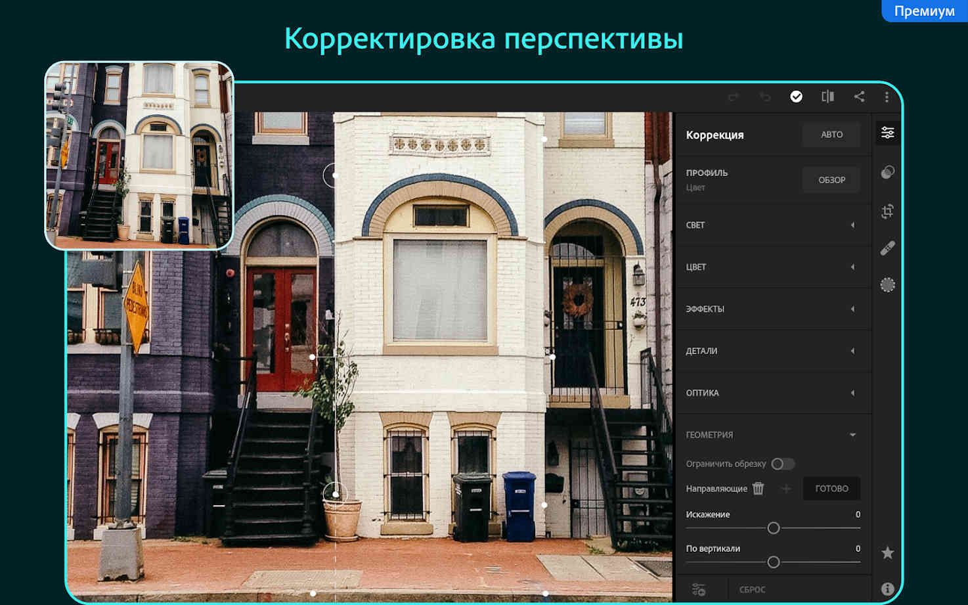This screenshot has width=968, height=605.
Task: Click the Искажение slider handle
Action: pyautogui.click(x=774, y=528)
